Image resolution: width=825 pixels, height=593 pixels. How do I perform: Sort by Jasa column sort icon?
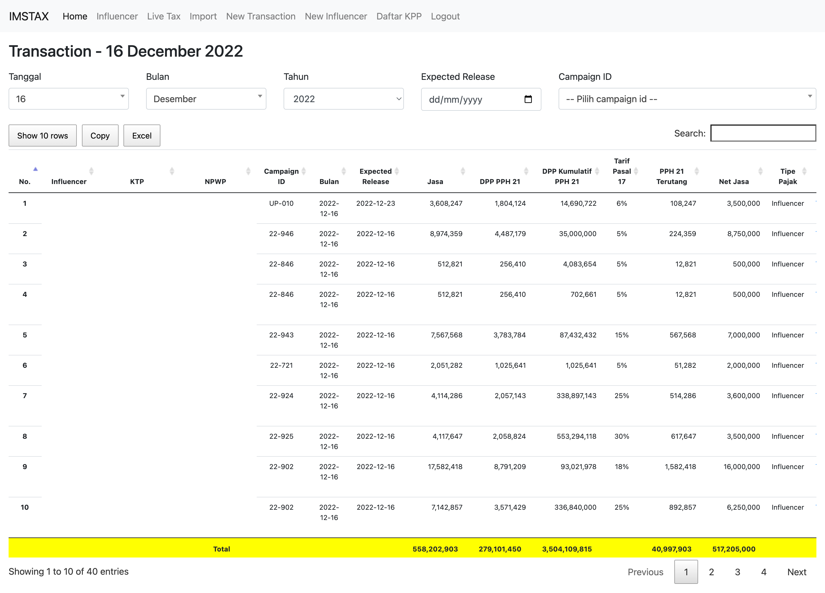coord(463,171)
